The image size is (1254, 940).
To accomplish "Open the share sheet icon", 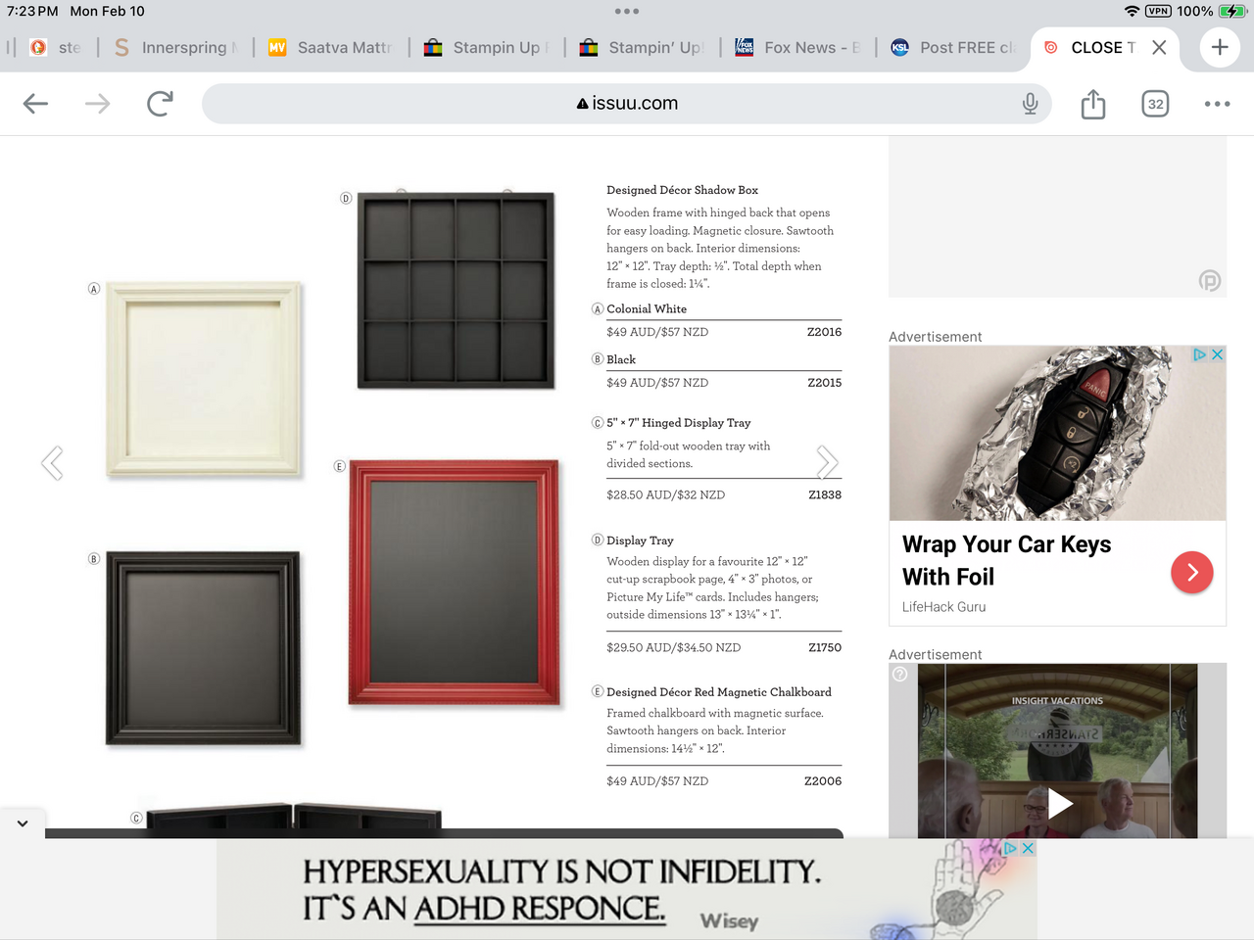I will click(x=1093, y=104).
